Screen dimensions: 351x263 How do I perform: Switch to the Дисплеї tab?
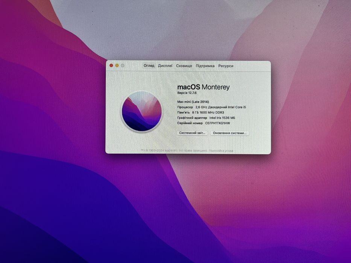[165, 66]
